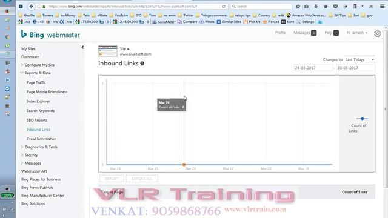Open Bing News PubHub
This screenshot has height=218, width=388.
pos(37,188)
